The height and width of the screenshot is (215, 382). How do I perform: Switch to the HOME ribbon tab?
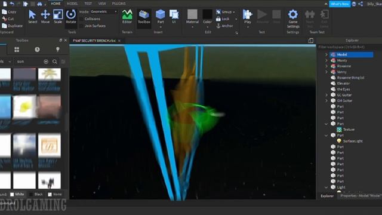click(x=56, y=4)
